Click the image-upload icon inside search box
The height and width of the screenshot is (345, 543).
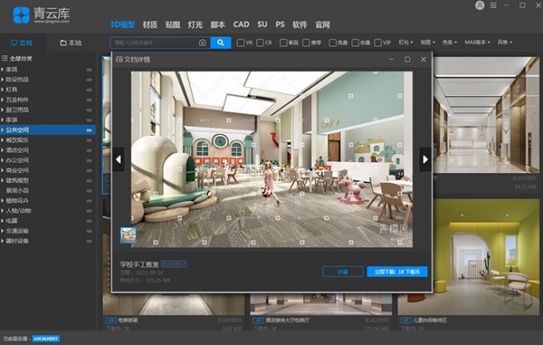pos(203,43)
